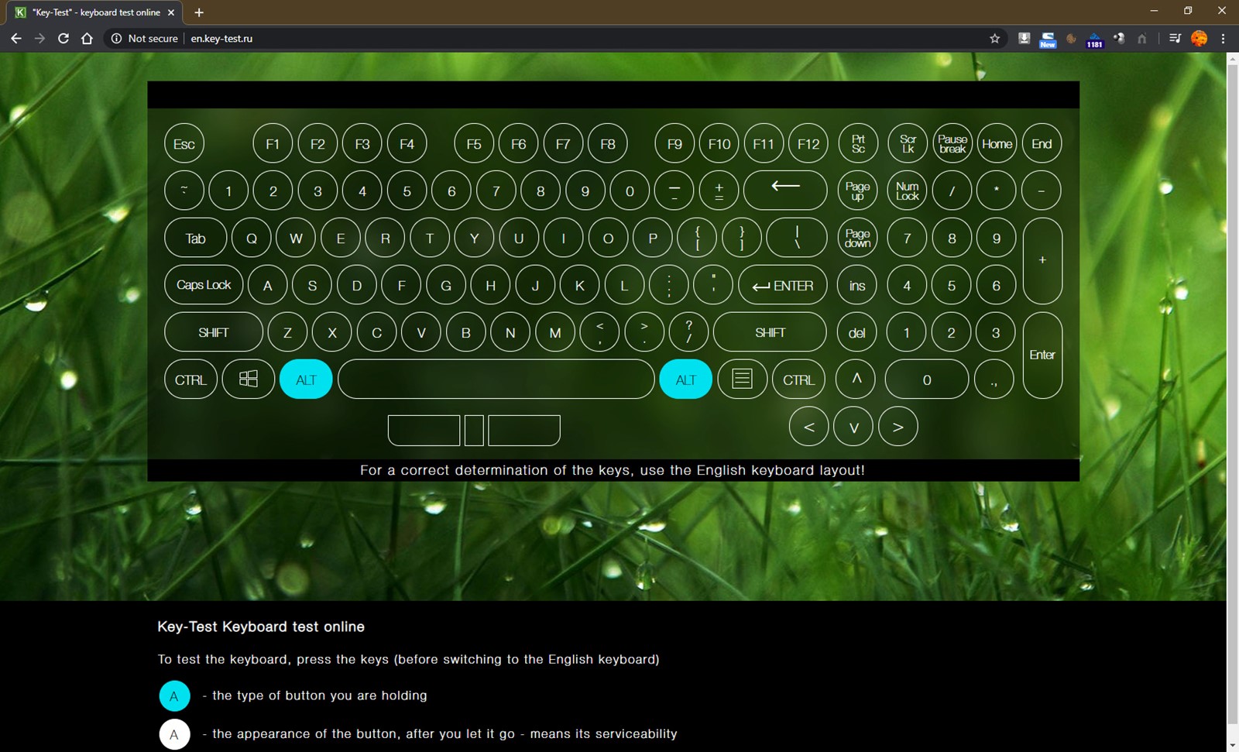
Task: Click the orange profile avatar
Action: 1199,38
